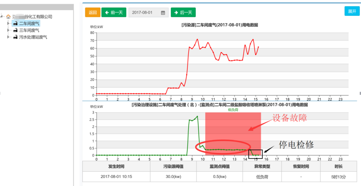Click the home icon beside company name
The width and height of the screenshot is (361, 186).
click(x=8, y=17)
